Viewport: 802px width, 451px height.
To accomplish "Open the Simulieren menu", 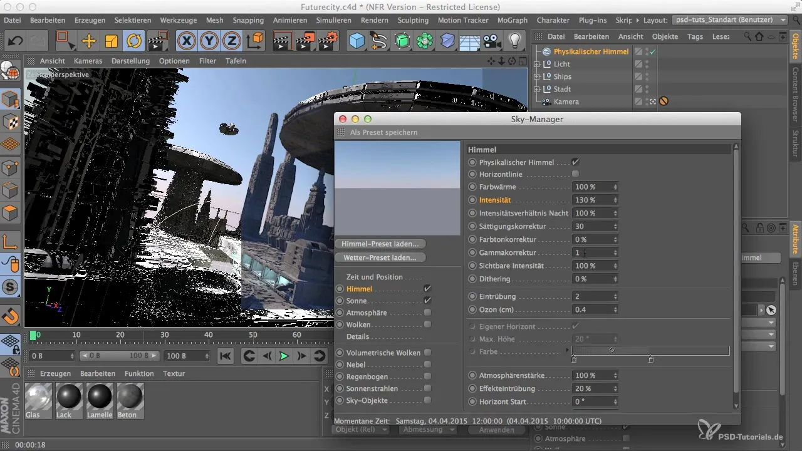I will [334, 20].
